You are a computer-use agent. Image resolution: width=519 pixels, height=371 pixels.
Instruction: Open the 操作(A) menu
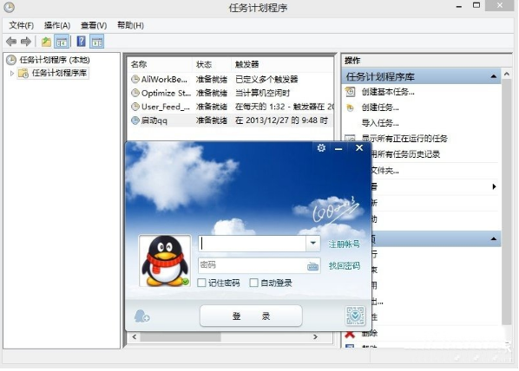[57, 25]
